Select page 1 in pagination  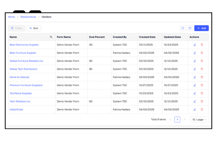(177, 120)
